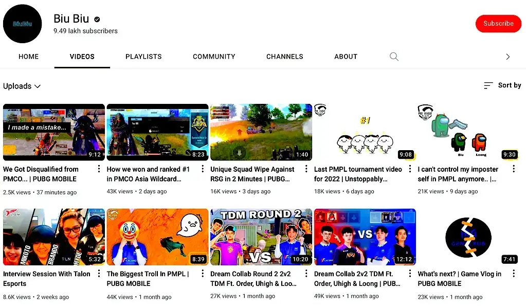
Task: Subscribe to Biu Biu channel
Action: (498, 24)
